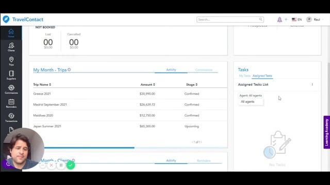This screenshot has width=330, height=185.
Task: Open the Transactions sidebar icon
Action: (11, 118)
